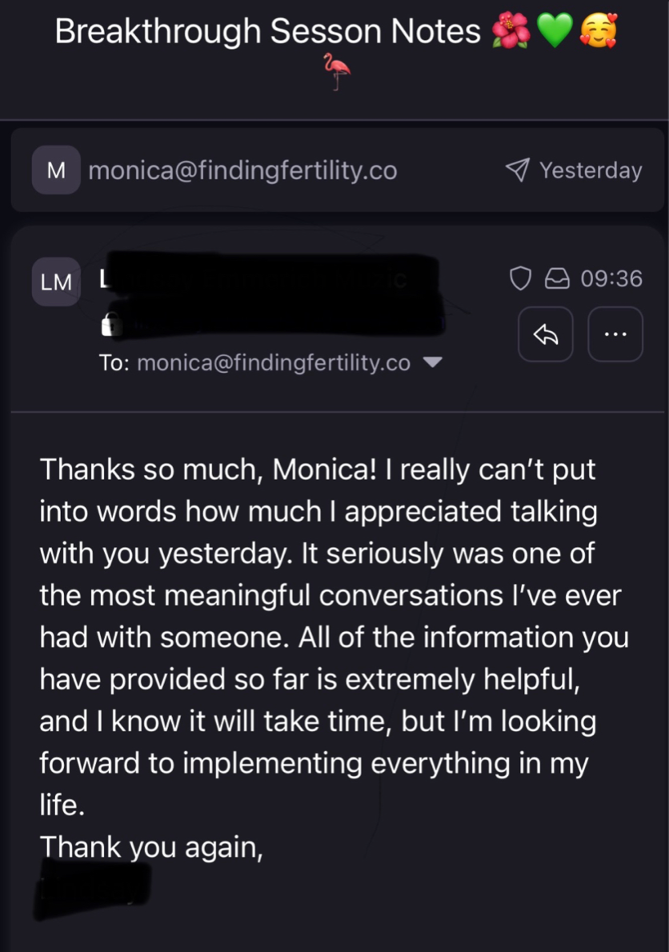The height and width of the screenshot is (952, 669).
Task: Click the reply arrow button
Action: point(545,334)
